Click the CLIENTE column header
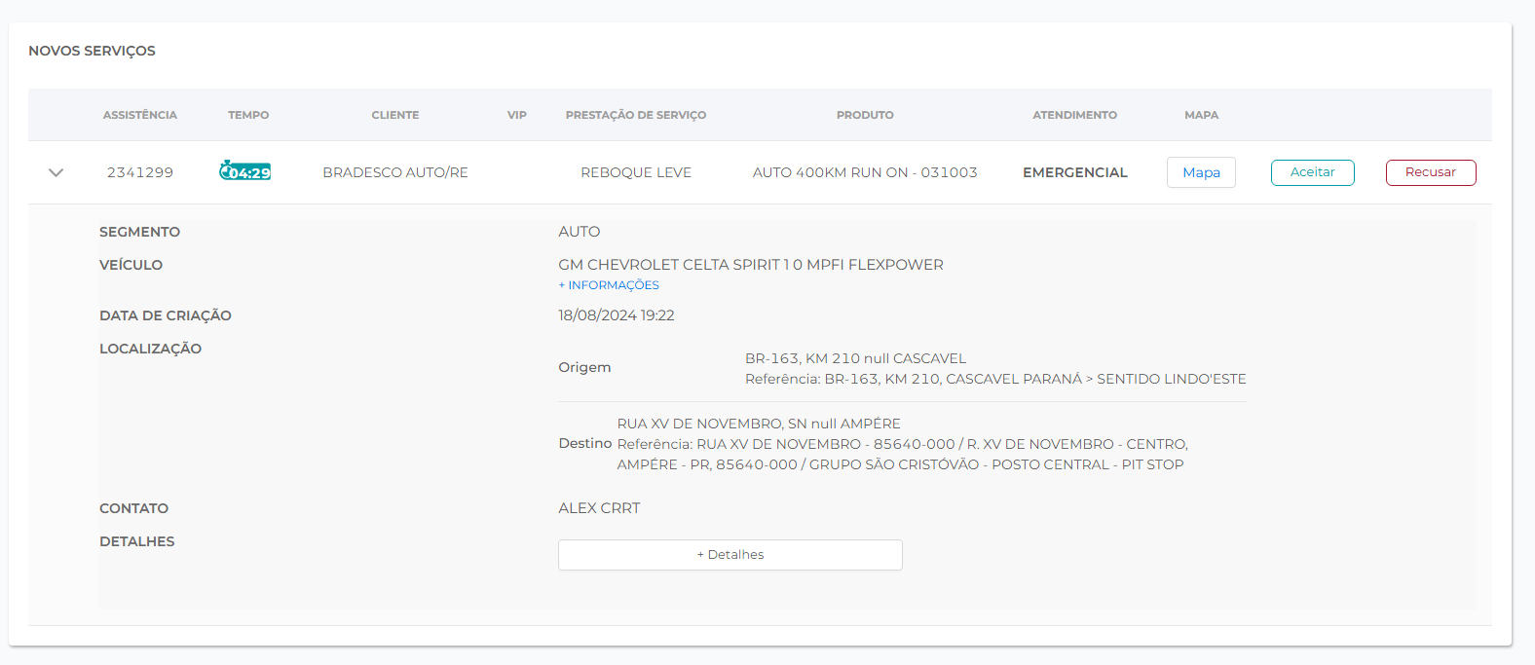The image size is (1535, 665). pos(395,115)
